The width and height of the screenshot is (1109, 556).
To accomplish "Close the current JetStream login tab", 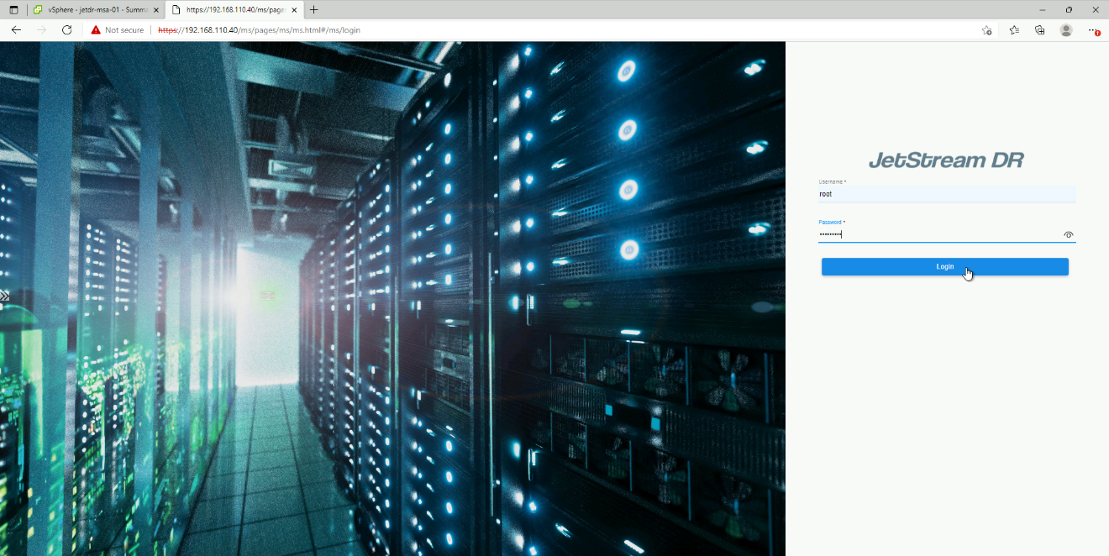I will coord(294,10).
